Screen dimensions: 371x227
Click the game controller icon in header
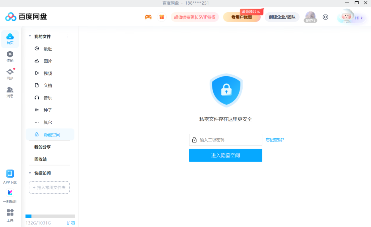148,17
